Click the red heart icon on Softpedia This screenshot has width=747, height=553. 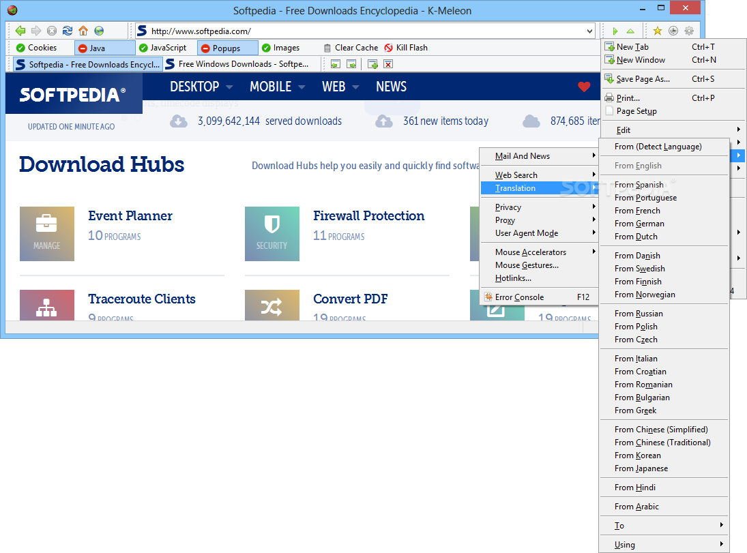pyautogui.click(x=584, y=87)
